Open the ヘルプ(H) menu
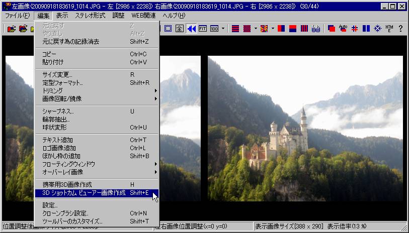This screenshot has height=233, width=409. (x=174, y=16)
